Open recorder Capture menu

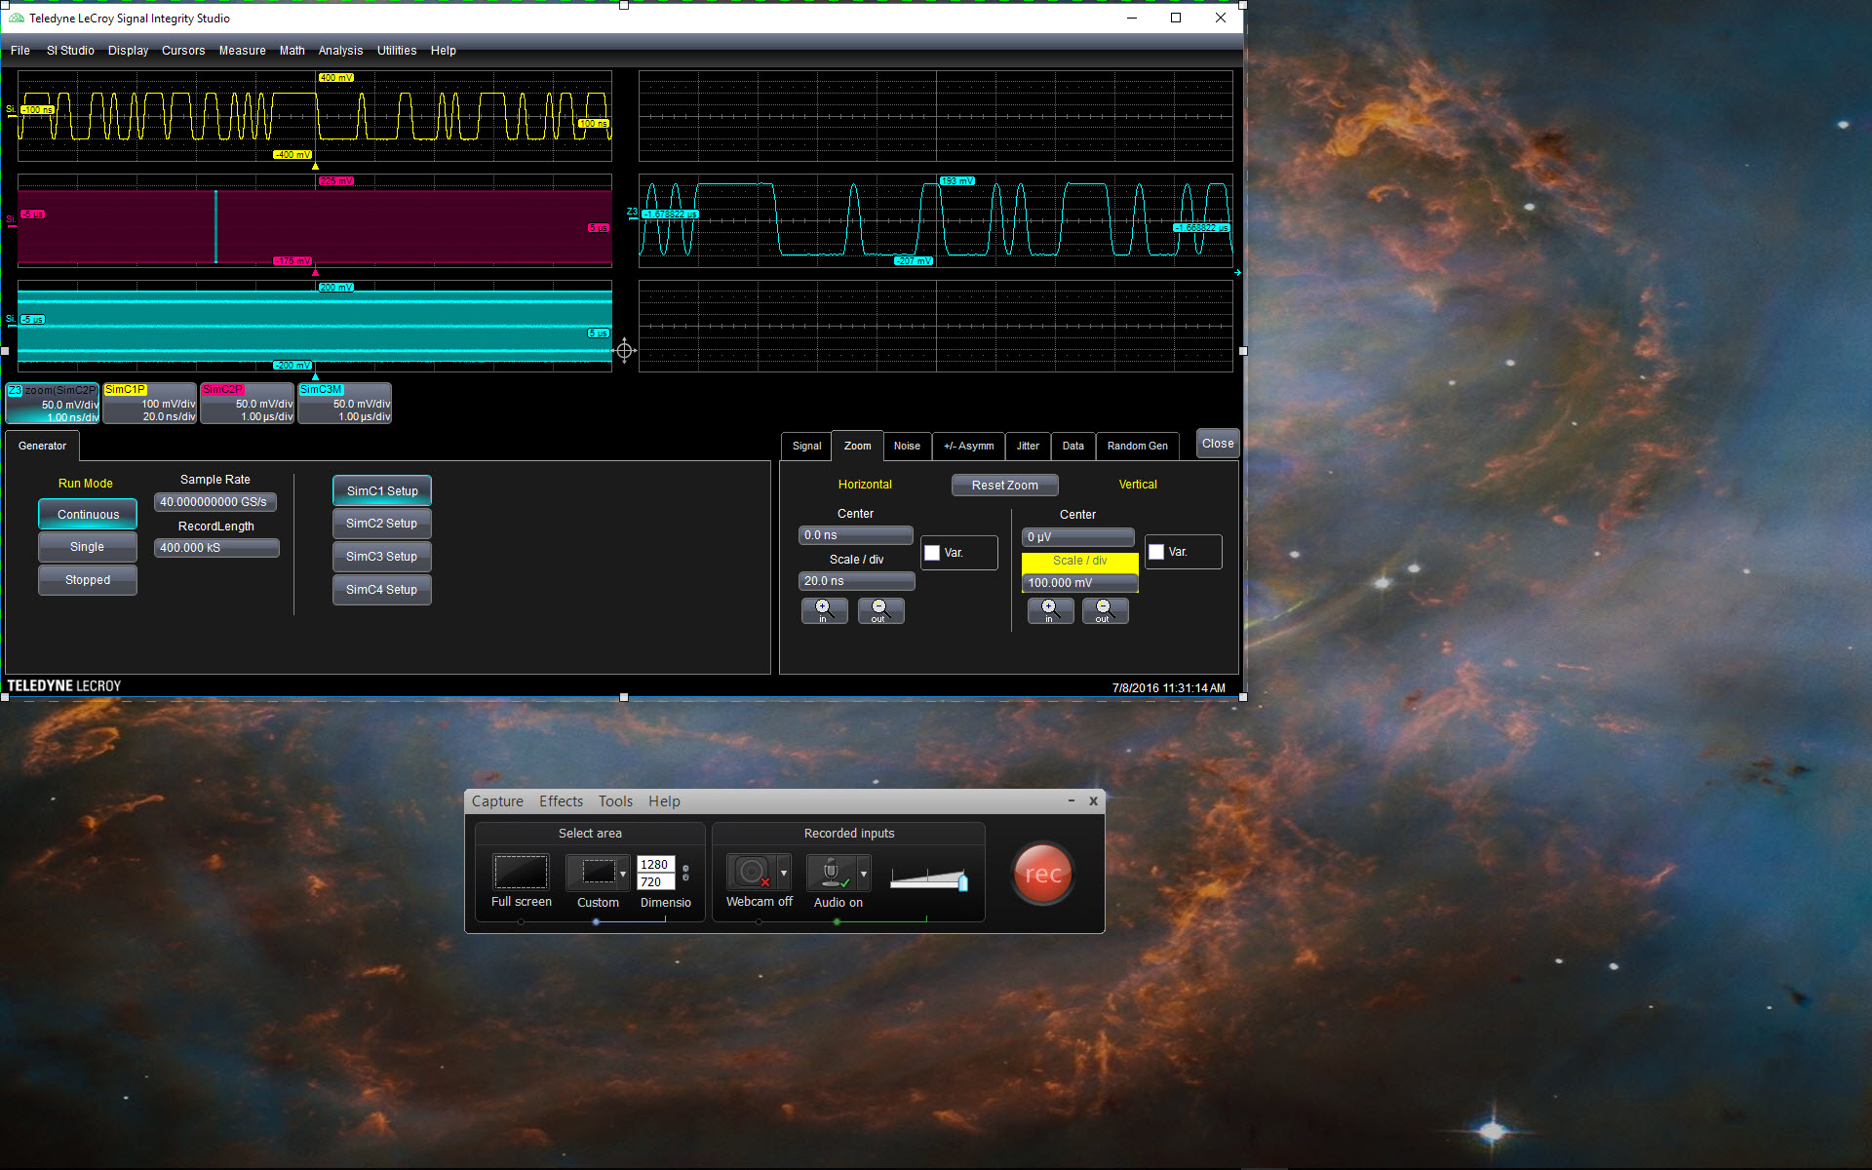[497, 801]
